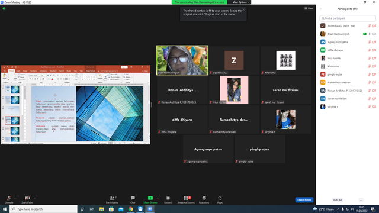Viewport: 379px width, 213px height.
Task: Click the muted mic icon for sarah nur fitriani
Action: (x=370, y=99)
